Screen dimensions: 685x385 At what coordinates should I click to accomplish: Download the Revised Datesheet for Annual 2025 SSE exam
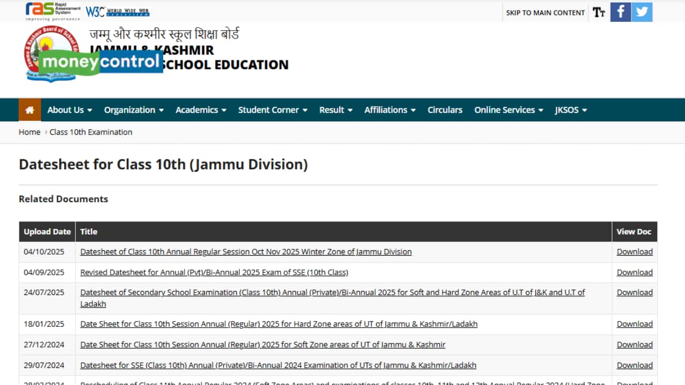(634, 272)
